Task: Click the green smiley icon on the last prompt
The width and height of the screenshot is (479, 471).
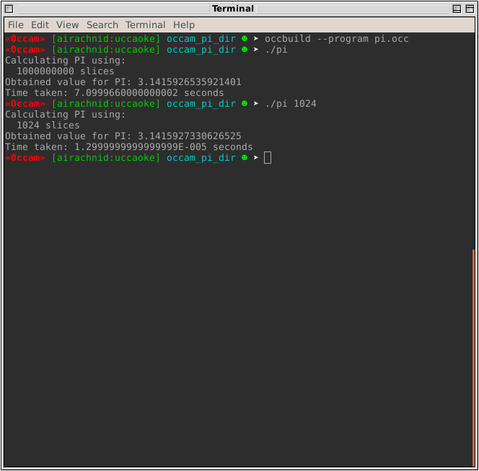Action: [x=245, y=158]
